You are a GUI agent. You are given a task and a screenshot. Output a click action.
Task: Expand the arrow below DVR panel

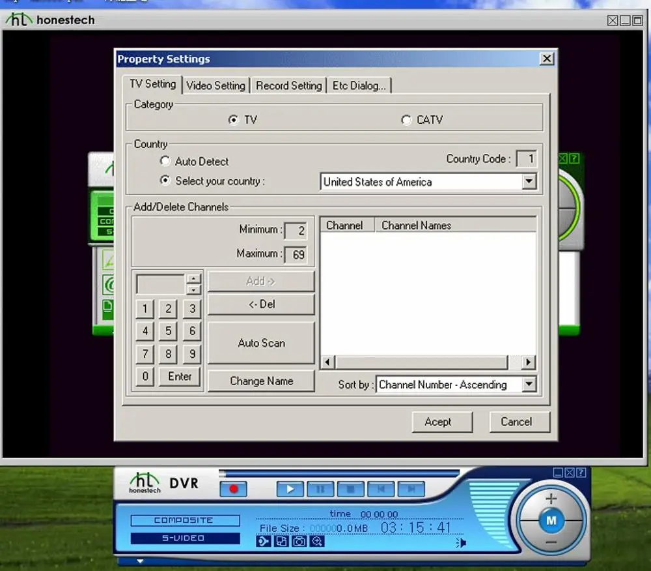[140, 561]
